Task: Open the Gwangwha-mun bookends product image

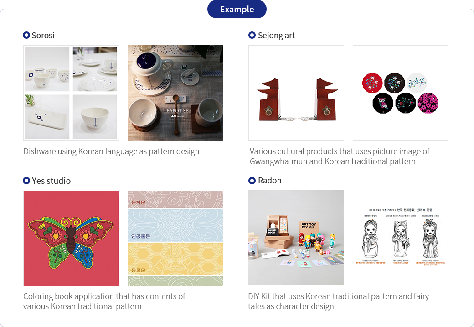Action: pos(296,93)
